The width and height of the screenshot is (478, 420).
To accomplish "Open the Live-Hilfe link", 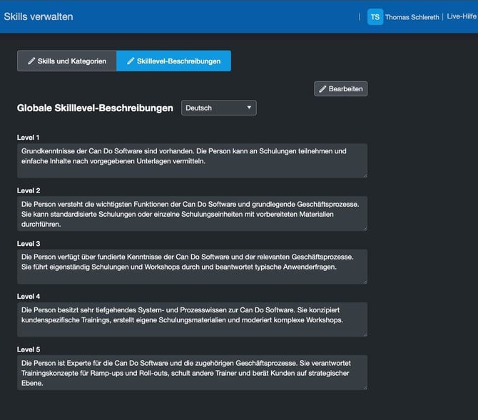I will 461,16.
